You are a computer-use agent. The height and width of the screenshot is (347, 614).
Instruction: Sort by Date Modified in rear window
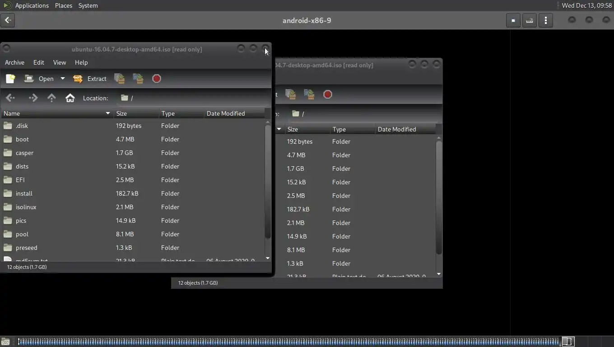405,129
